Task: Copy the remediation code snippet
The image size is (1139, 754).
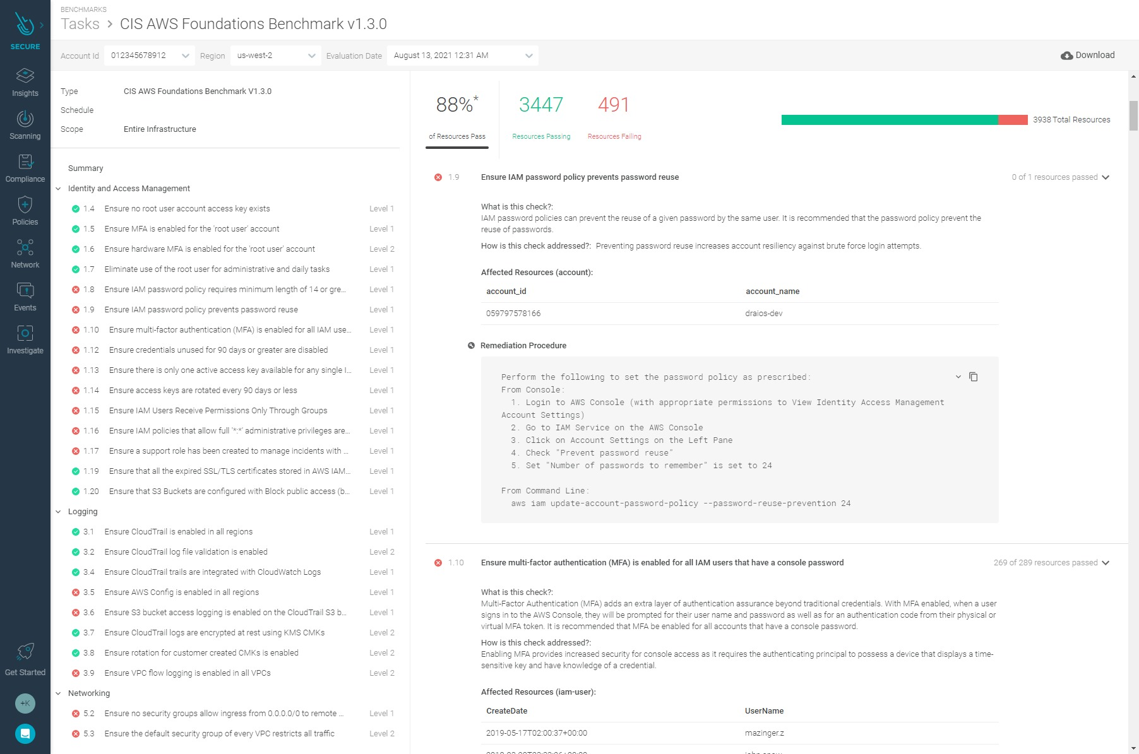Action: (973, 377)
